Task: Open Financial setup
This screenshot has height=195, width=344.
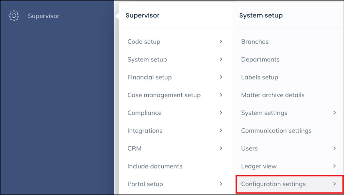Action: 149,77
